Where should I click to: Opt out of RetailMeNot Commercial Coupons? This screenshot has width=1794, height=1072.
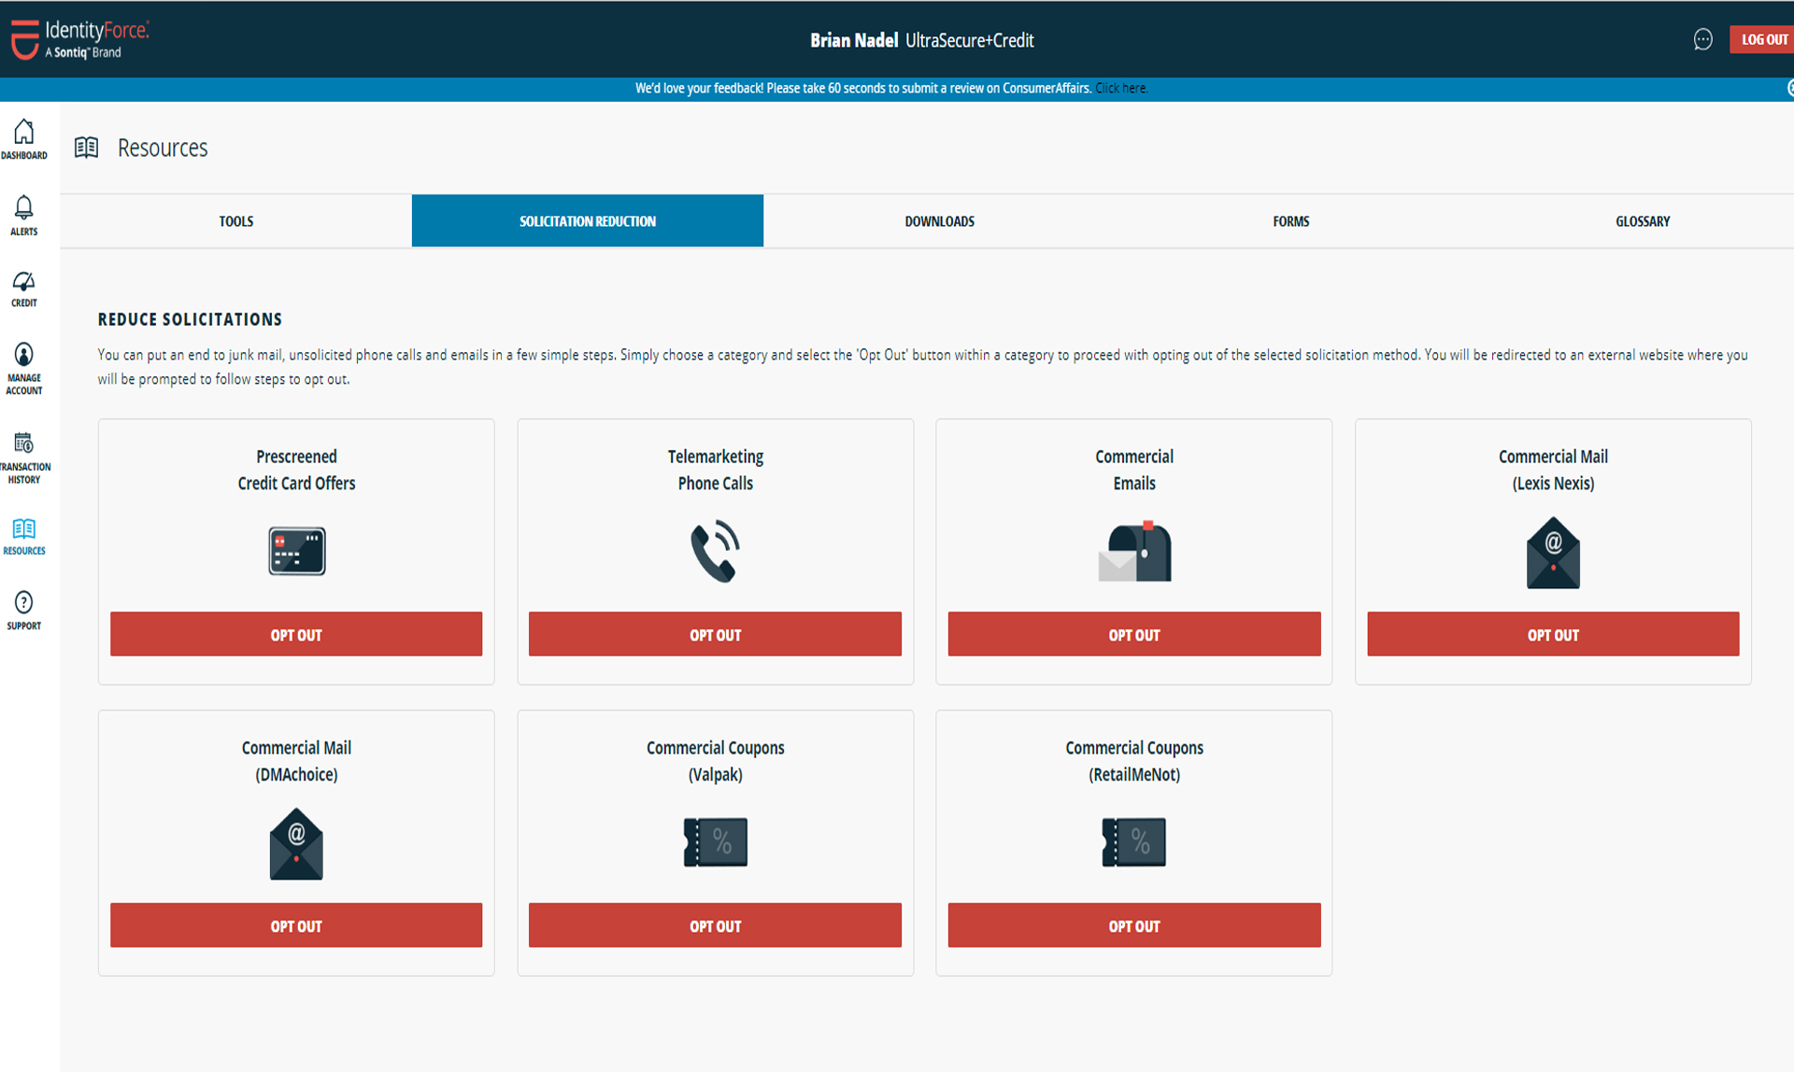click(1134, 925)
